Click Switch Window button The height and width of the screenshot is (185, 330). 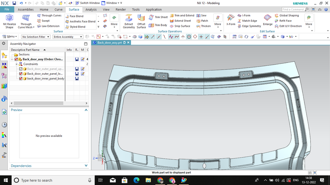(87, 3)
